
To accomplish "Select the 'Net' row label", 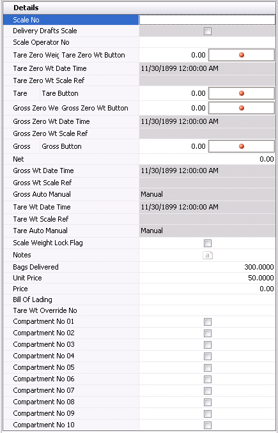I will [x=19, y=159].
